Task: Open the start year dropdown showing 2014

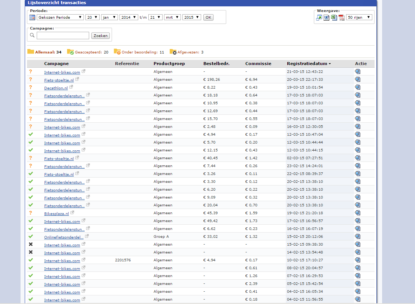Action: [129, 18]
